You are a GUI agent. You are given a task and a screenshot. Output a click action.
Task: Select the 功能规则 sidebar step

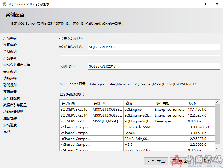pos(10,85)
